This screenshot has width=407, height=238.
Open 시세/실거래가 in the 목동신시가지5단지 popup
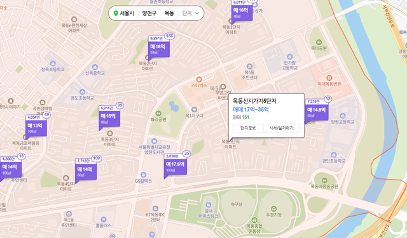(281, 128)
